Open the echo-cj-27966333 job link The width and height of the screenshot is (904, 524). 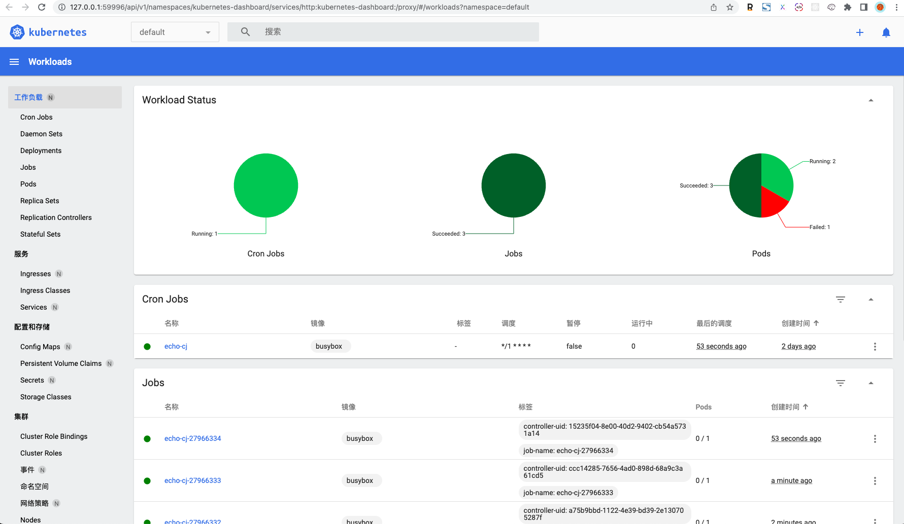(x=193, y=480)
